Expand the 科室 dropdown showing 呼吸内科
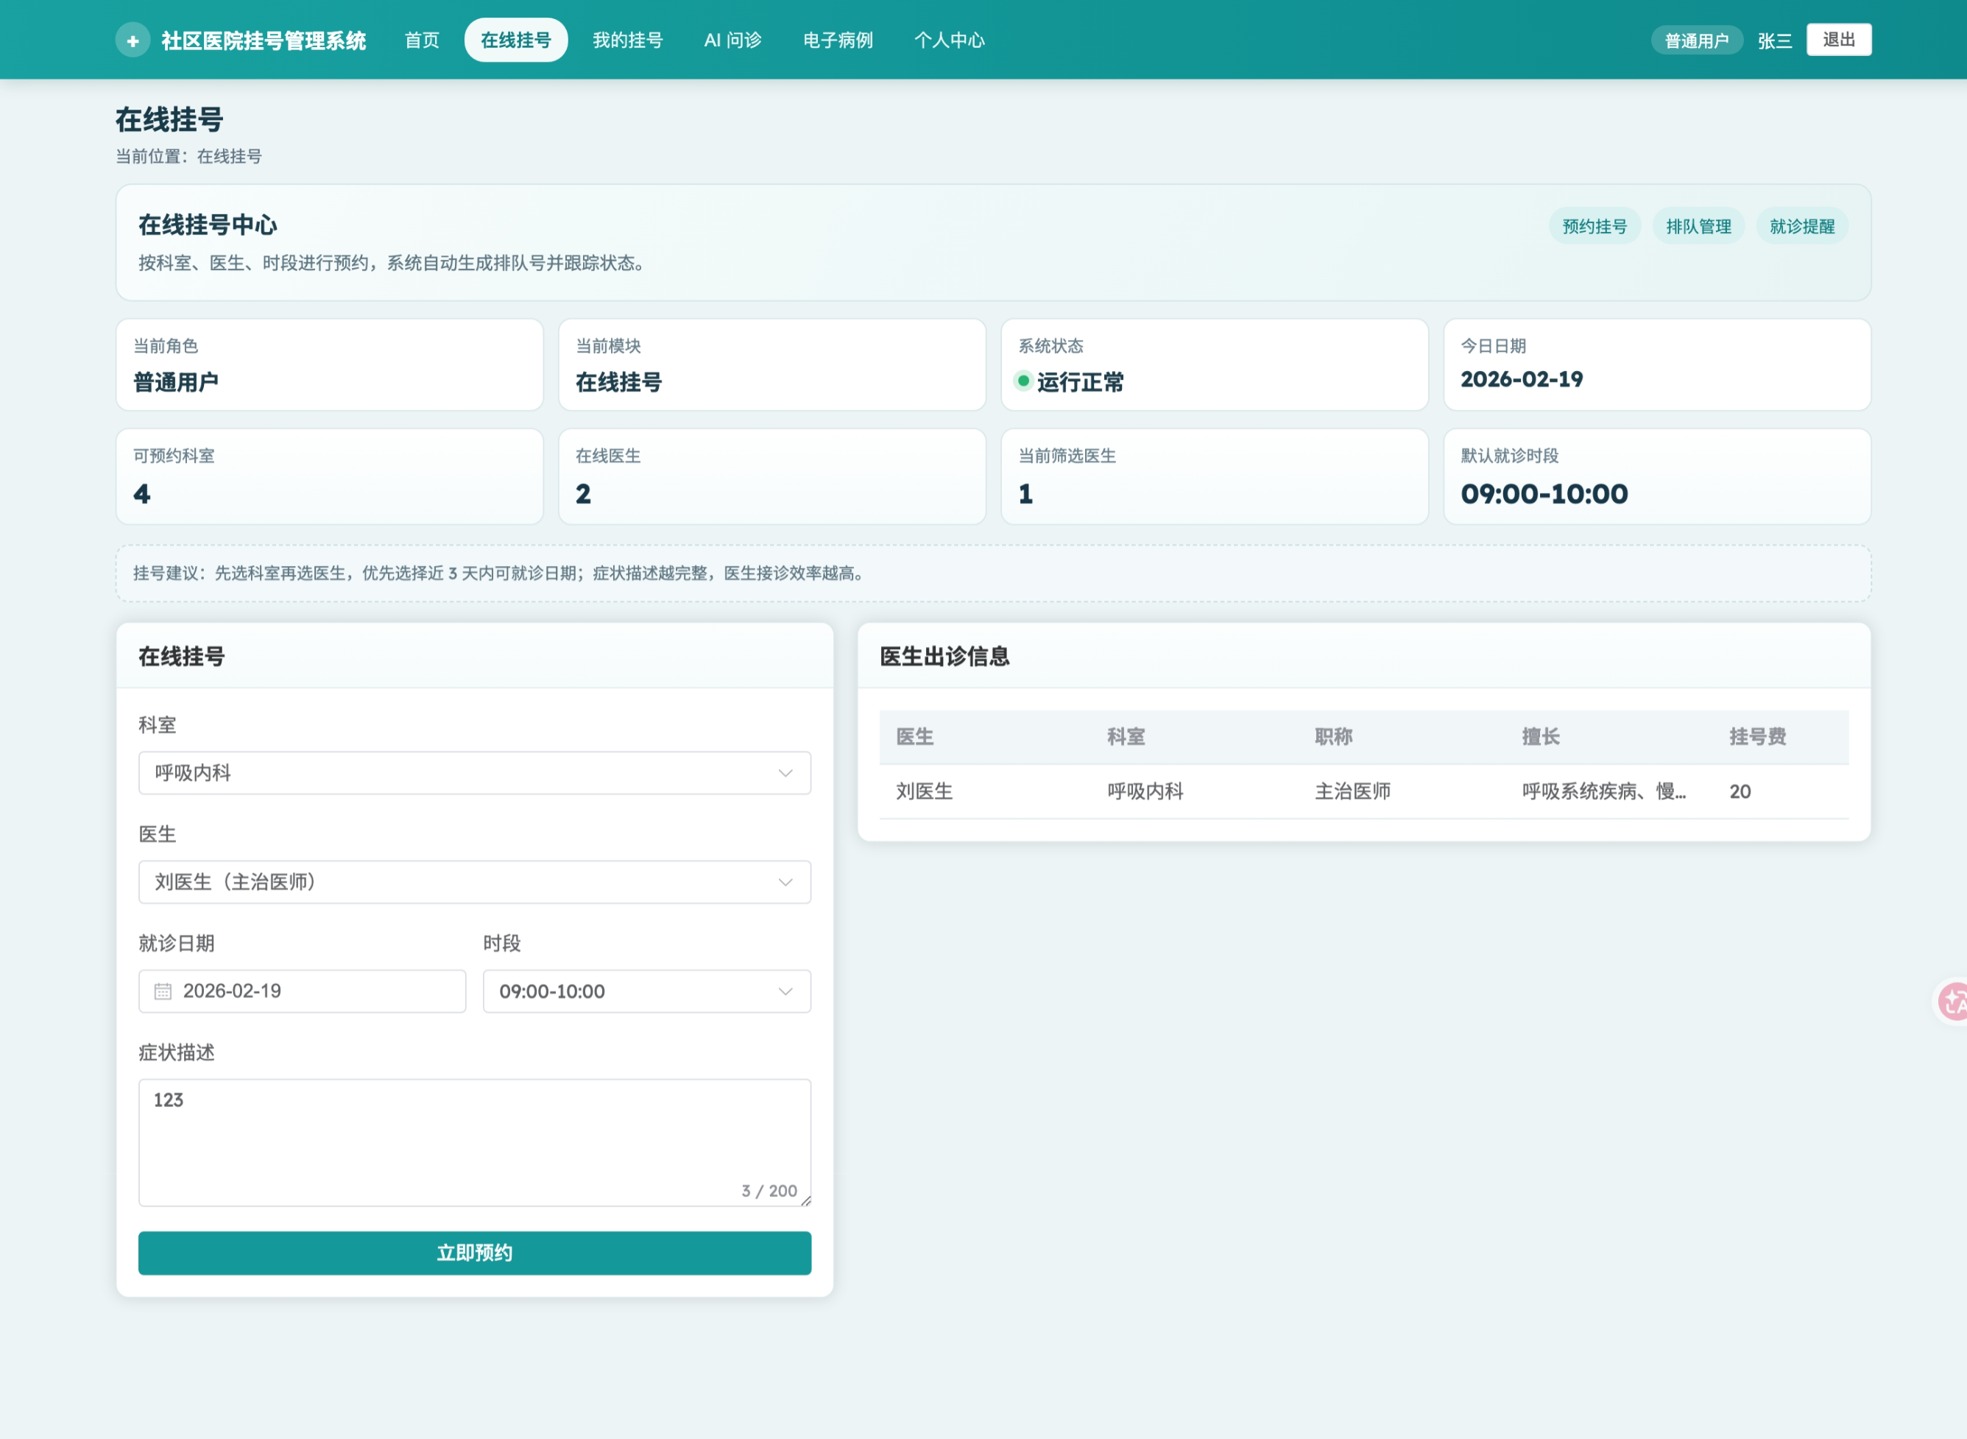The height and width of the screenshot is (1439, 1967). (474, 773)
